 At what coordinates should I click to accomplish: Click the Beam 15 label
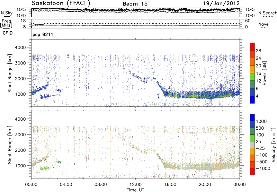(135, 4)
